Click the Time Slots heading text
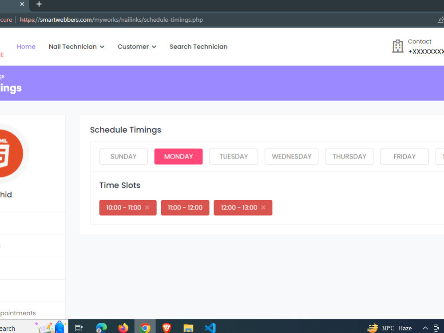This screenshot has height=333, width=444. 120,185
